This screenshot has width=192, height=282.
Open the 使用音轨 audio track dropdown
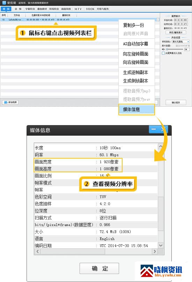pyautogui.click(x=181, y=42)
